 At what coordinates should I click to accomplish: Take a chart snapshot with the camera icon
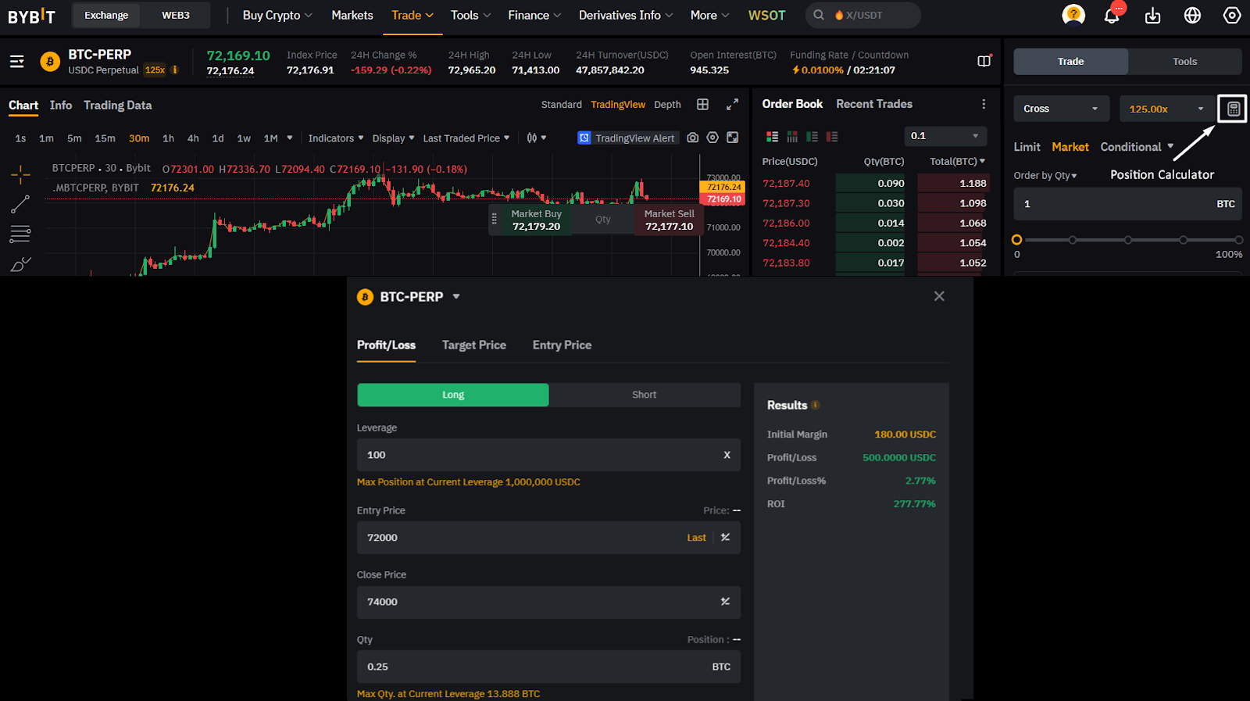(693, 138)
